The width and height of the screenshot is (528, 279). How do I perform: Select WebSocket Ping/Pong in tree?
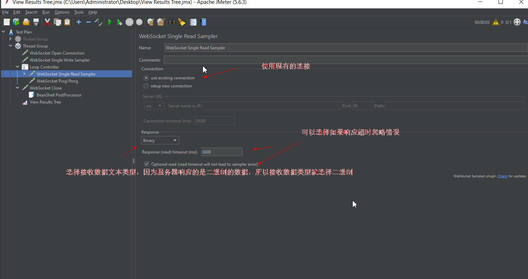pyautogui.click(x=57, y=81)
